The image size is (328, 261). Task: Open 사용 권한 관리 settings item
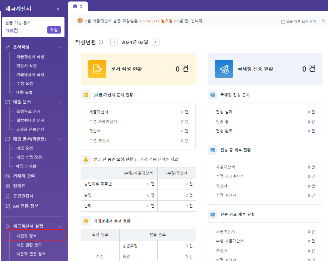tap(29, 245)
